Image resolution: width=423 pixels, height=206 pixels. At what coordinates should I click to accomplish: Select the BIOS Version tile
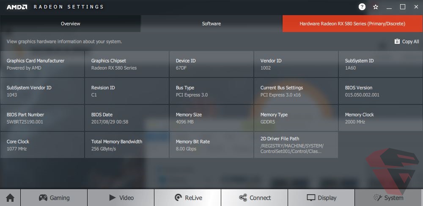(381, 91)
